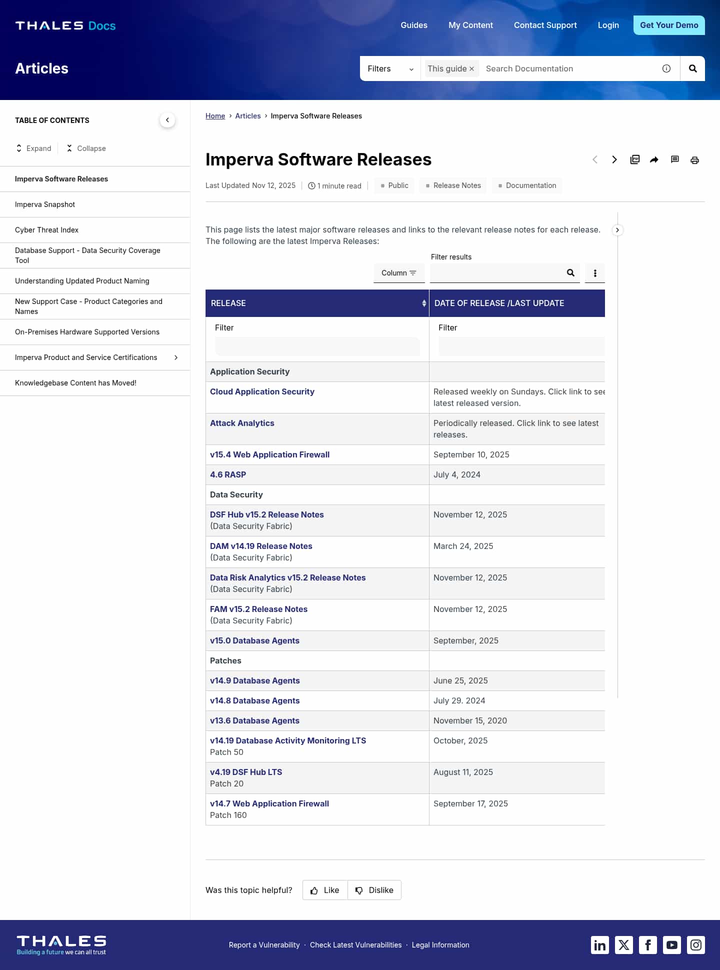The image size is (720, 970).
Task: Click the Thales footer logo
Action: click(61, 945)
